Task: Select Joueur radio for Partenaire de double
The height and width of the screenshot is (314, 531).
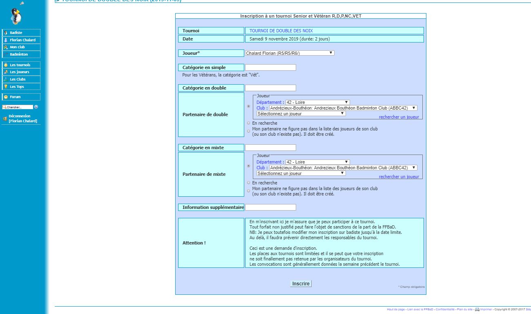Action: (249, 106)
